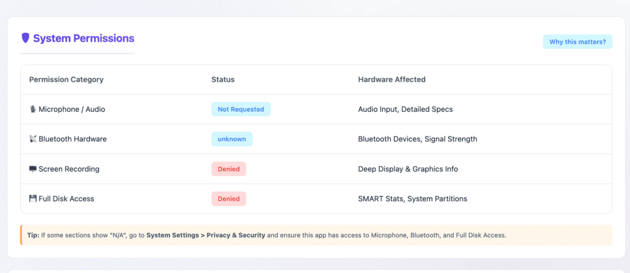This screenshot has width=630, height=273.
Task: Click the satellite icon beside Bluetooth Hardware
Action: [33, 139]
